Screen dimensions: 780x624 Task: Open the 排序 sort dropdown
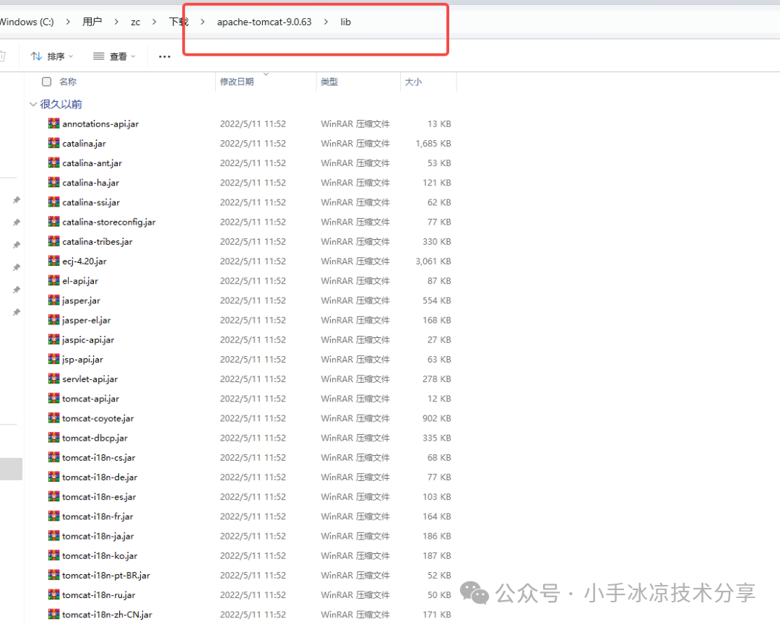pyautogui.click(x=52, y=56)
